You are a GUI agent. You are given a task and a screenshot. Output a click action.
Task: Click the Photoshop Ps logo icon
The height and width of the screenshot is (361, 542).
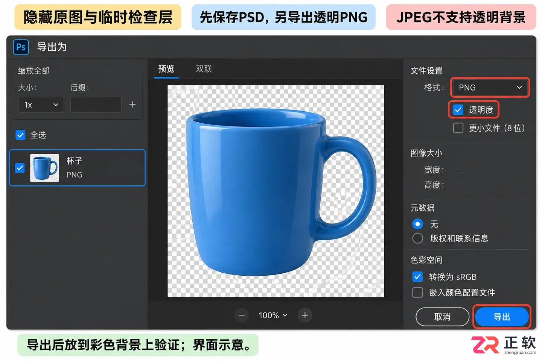21,47
